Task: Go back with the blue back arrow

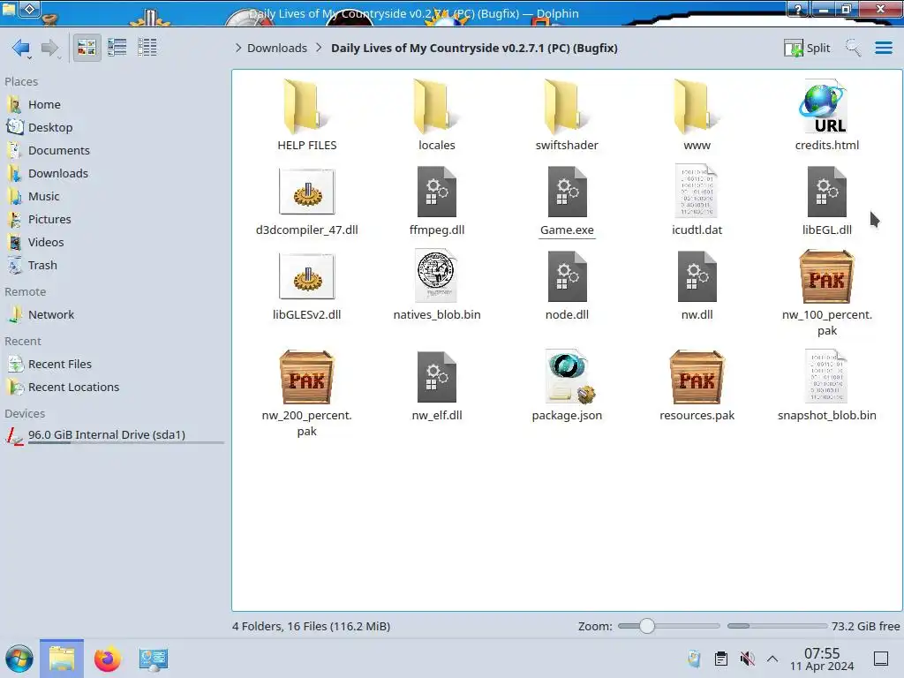Action: click(x=21, y=48)
